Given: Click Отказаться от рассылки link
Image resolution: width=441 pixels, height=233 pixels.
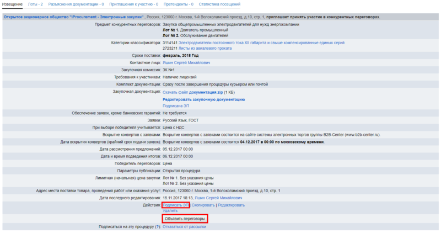Looking at the screenshot, I should click(184, 226).
